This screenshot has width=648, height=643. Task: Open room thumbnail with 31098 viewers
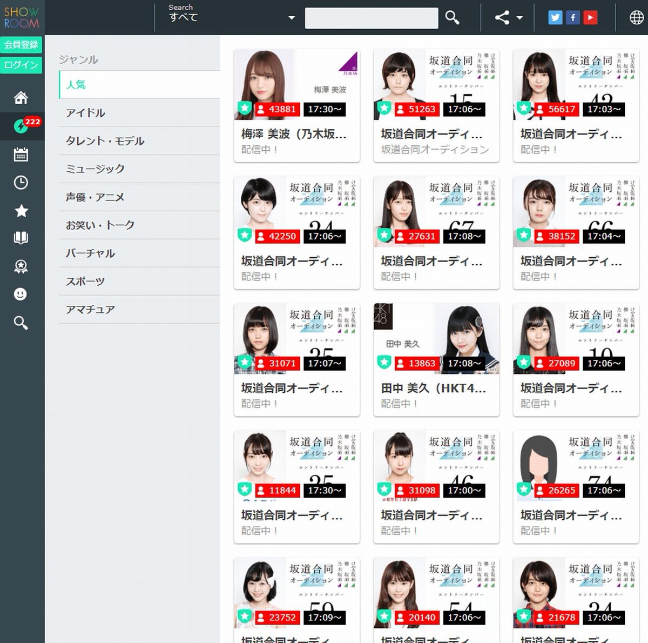point(436,465)
